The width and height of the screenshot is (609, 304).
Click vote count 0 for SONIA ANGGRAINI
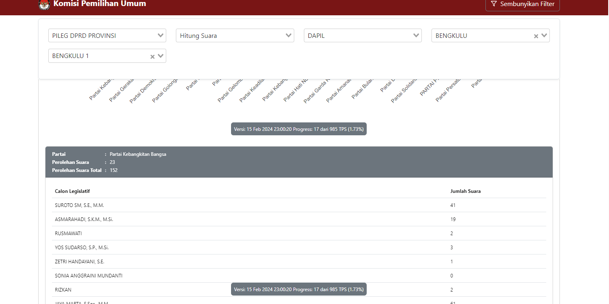point(452,276)
